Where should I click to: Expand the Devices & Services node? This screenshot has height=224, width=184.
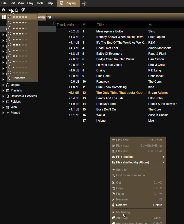tap(3, 96)
